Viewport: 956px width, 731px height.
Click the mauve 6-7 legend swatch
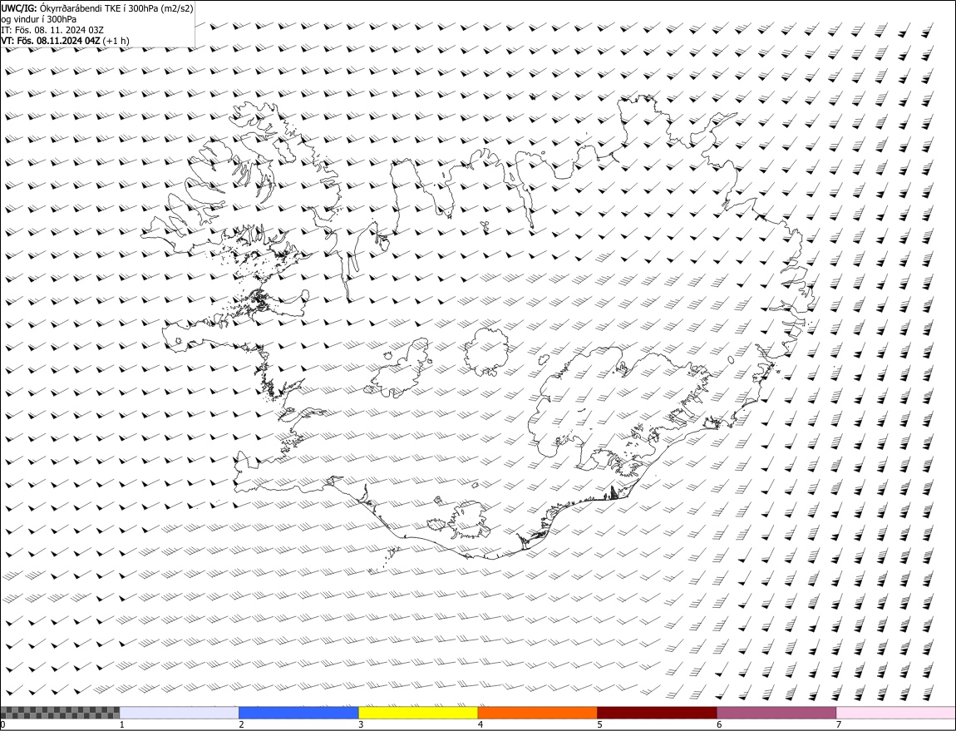pos(776,713)
